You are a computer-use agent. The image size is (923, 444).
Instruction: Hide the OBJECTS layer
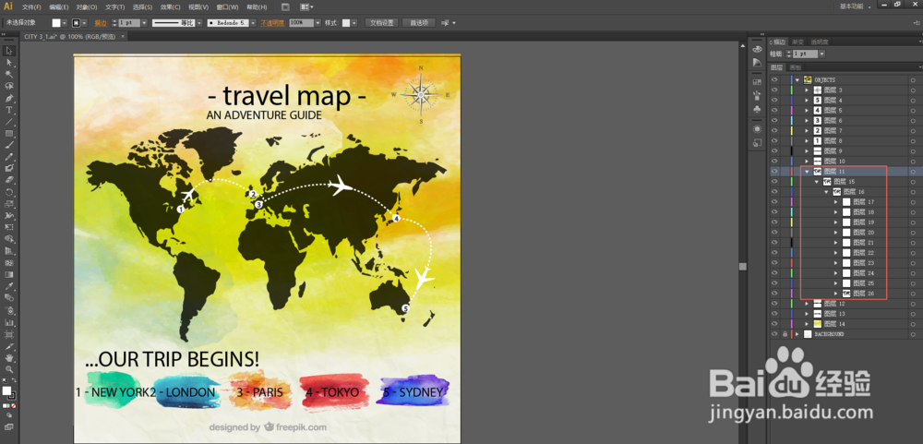tap(774, 80)
